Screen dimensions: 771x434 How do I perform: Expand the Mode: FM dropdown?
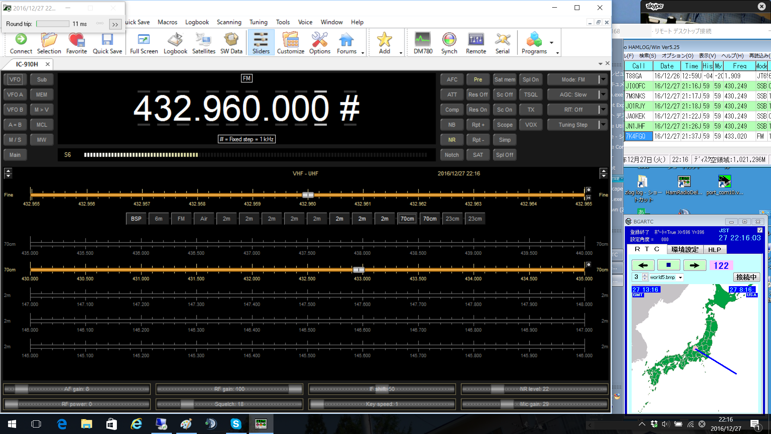(603, 80)
